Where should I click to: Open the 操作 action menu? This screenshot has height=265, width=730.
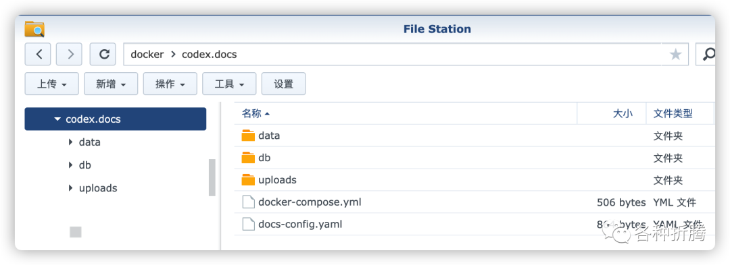[170, 84]
